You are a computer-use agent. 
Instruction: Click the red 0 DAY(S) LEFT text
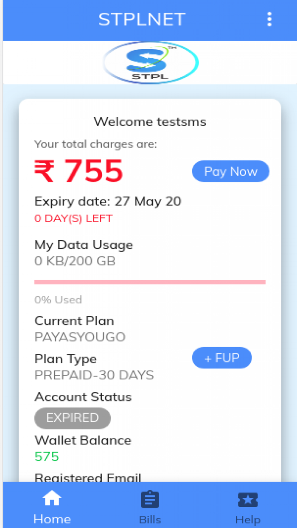(x=73, y=219)
